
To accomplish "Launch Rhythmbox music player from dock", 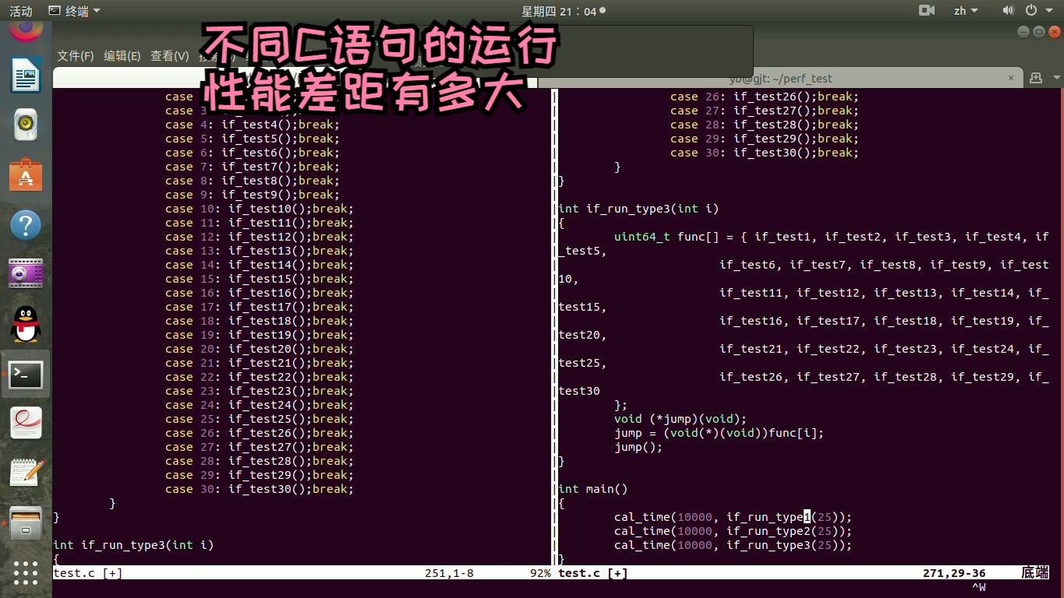I will tap(26, 124).
